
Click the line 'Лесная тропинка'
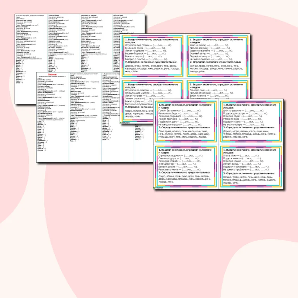[x=178, y=119]
